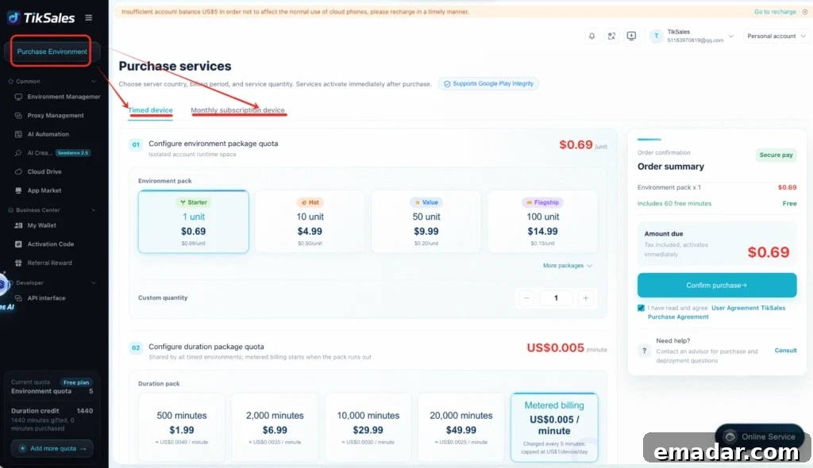The width and height of the screenshot is (813, 468).
Task: Select the 500 minutes duration pack
Action: point(182,428)
